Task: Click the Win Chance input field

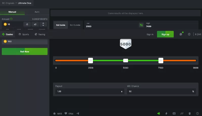Action: (x=161, y=91)
